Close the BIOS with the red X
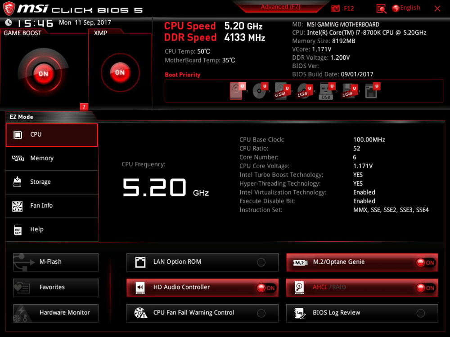450x337 pixels. [x=437, y=9]
